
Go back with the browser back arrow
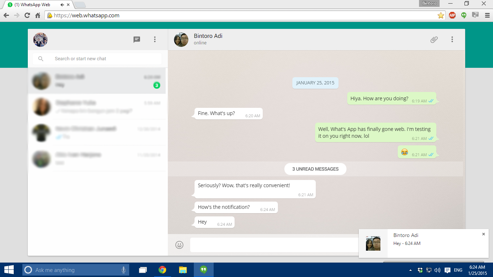click(6, 16)
